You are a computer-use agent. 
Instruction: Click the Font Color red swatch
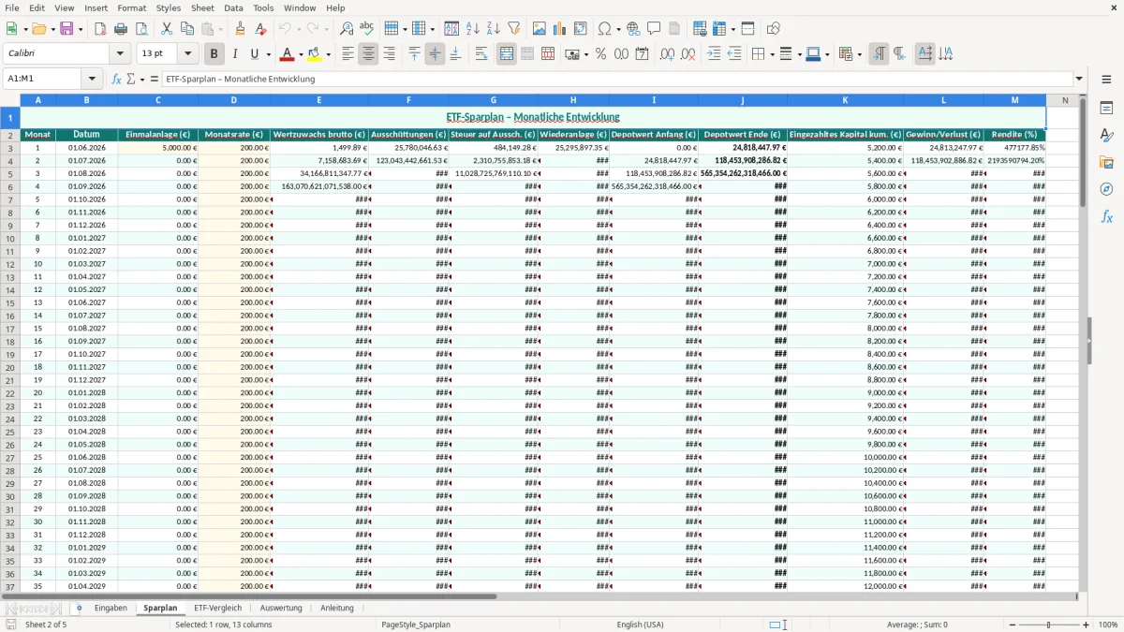pos(287,54)
